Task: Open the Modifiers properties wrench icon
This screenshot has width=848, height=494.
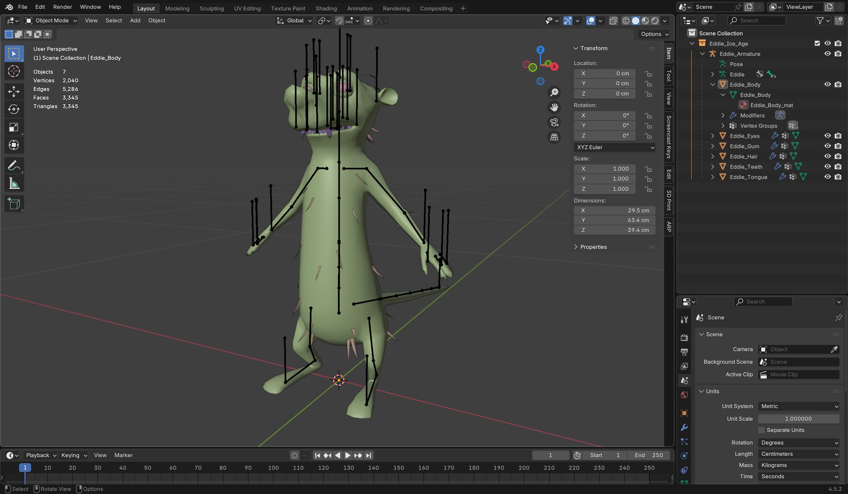Action: point(685,427)
